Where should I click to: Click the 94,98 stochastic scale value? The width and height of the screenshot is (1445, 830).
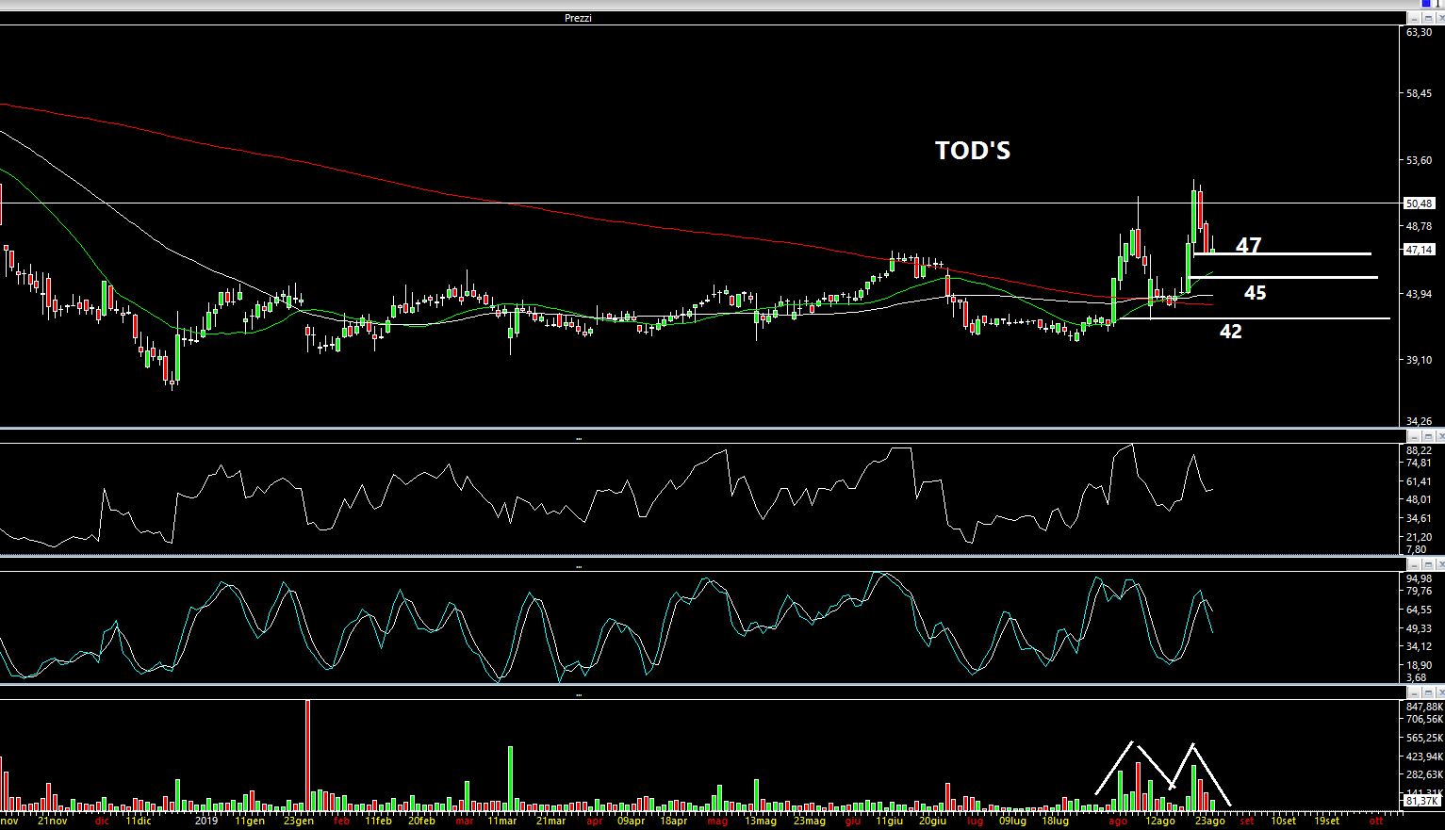(1419, 578)
